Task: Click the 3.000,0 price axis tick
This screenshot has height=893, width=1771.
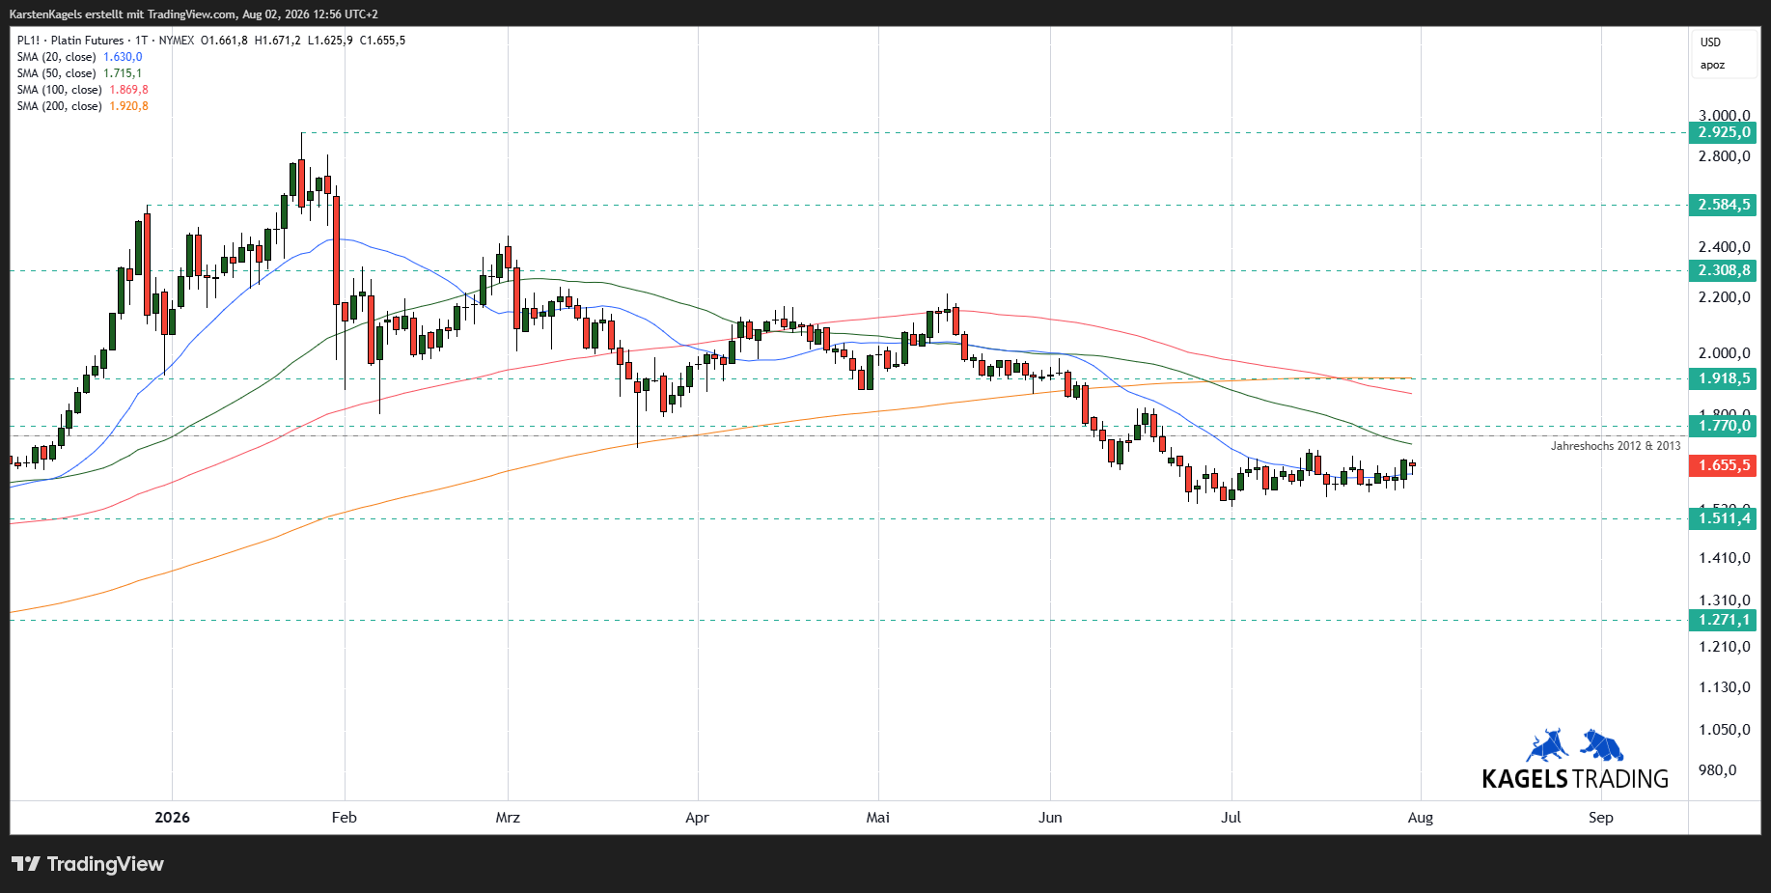Action: point(1725,116)
